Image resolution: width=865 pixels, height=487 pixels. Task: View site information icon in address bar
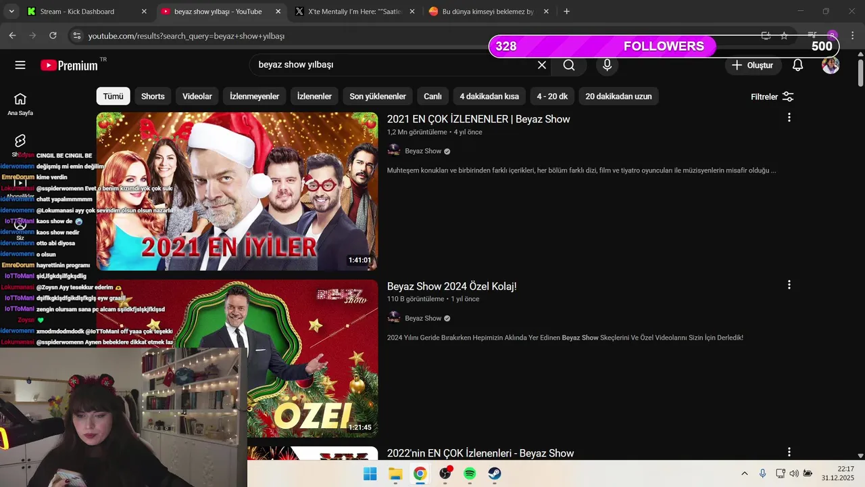76,36
